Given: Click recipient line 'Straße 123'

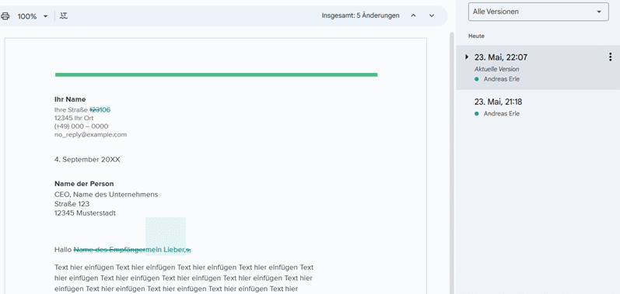Looking at the screenshot, I should 72,204.
